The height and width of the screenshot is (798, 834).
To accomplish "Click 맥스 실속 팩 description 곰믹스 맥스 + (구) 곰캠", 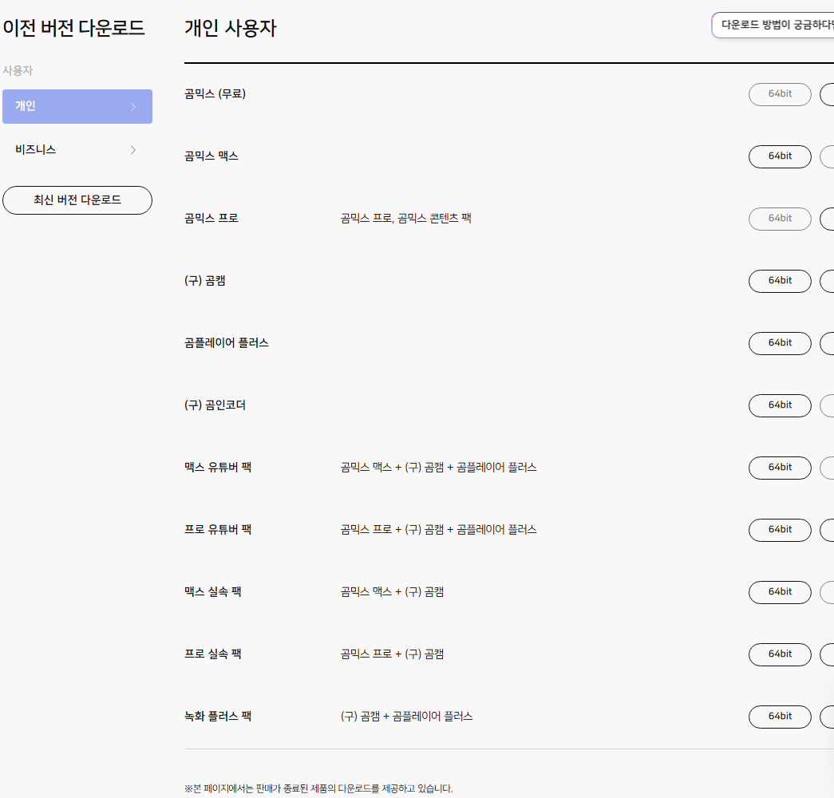I will [x=392, y=592].
